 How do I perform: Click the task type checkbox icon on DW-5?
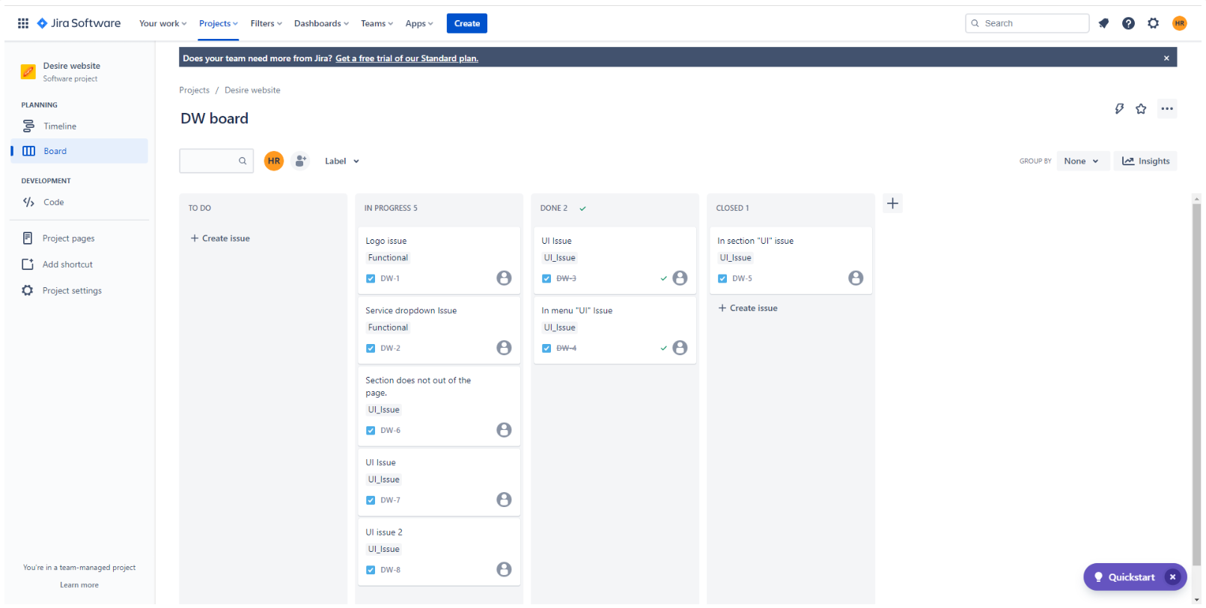[722, 278]
